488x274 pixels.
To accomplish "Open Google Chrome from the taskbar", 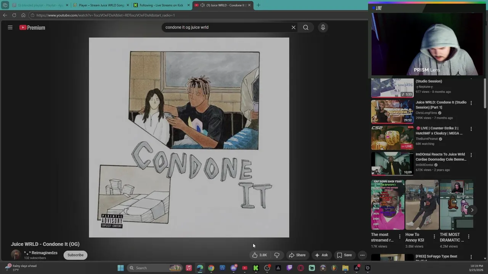I will click(211, 268).
